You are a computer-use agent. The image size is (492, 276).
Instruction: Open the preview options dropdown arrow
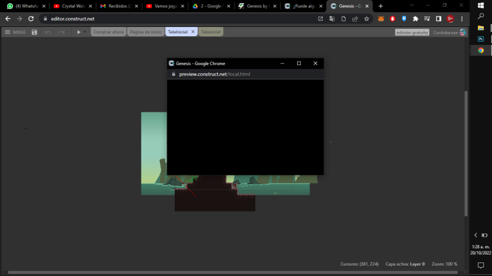point(85,32)
